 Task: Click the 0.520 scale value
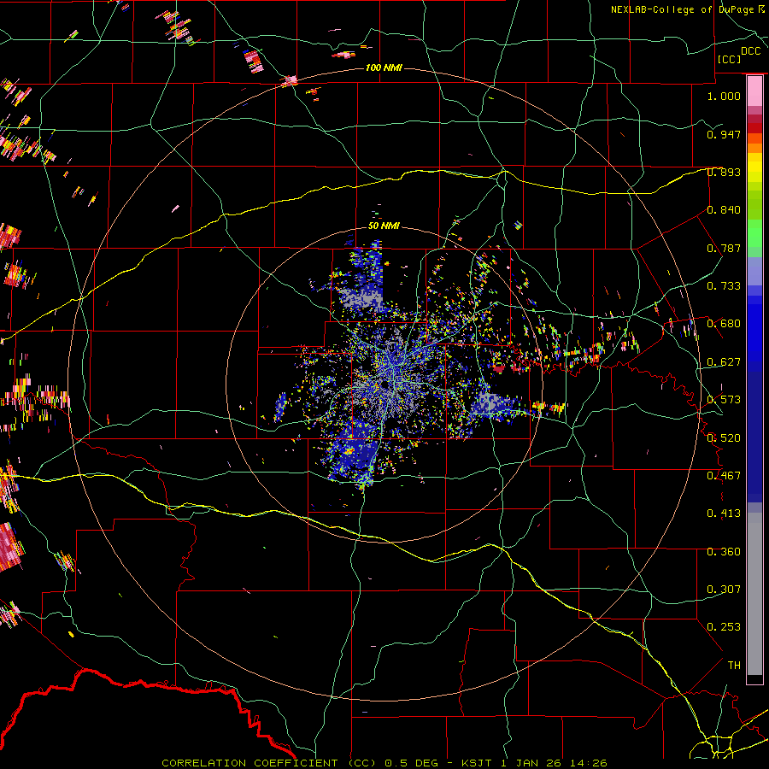[724, 438]
